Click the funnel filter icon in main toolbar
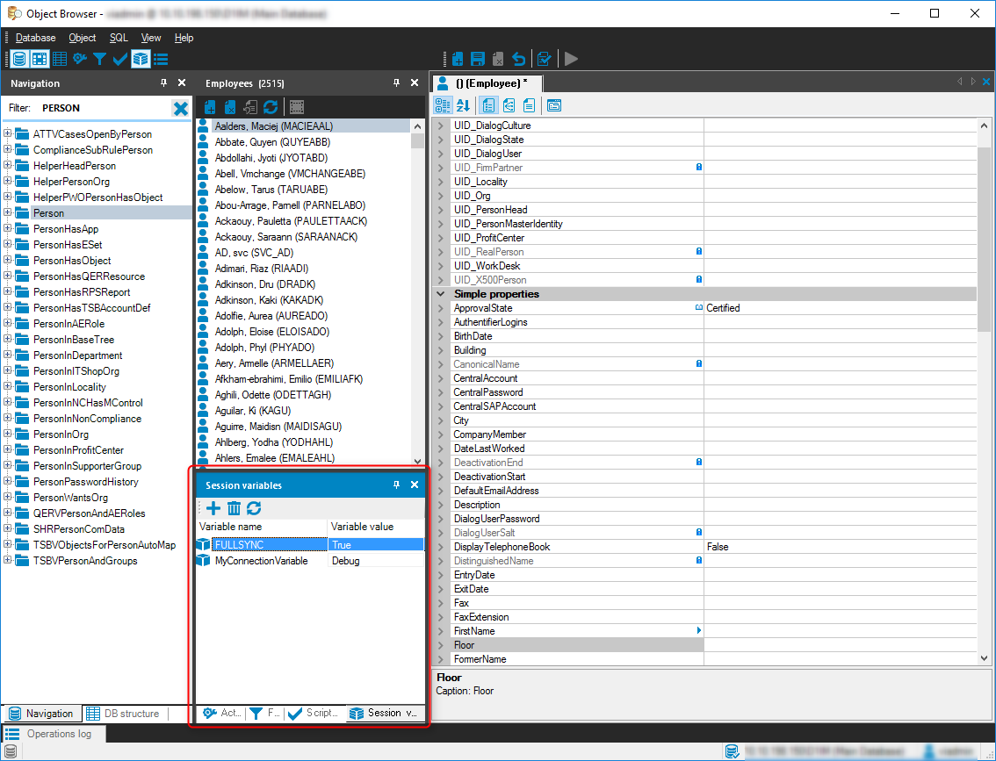 100,59
